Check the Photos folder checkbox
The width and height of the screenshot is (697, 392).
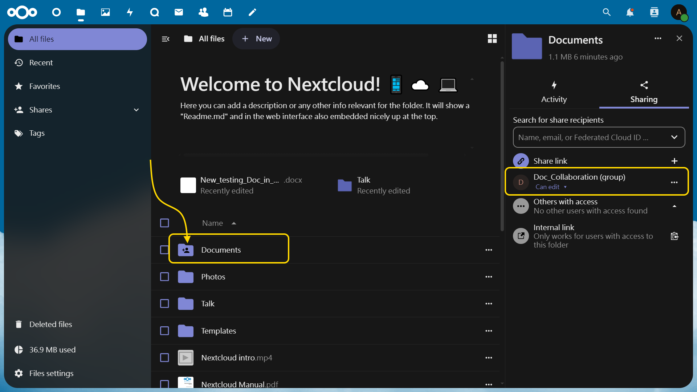[x=164, y=277]
